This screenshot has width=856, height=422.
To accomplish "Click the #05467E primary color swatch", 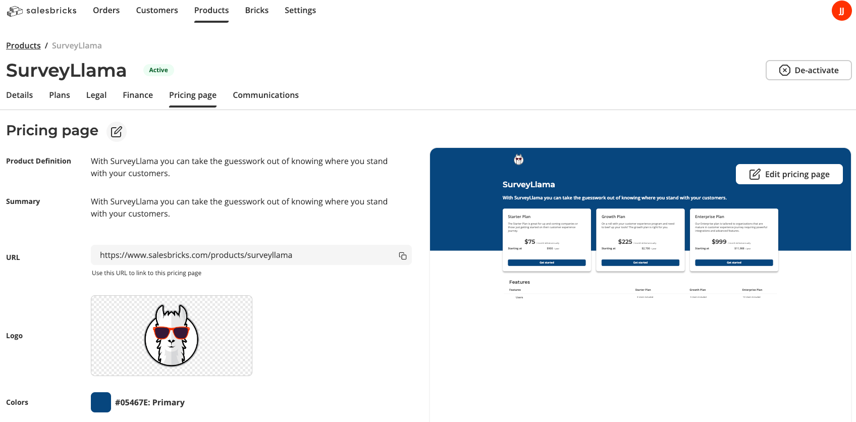I will (x=101, y=402).
